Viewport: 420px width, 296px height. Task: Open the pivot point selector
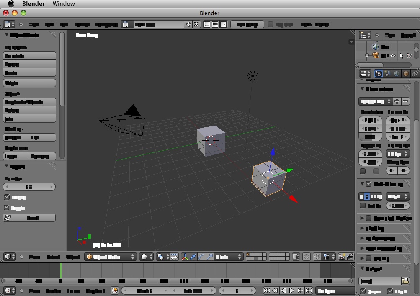click(x=163, y=257)
